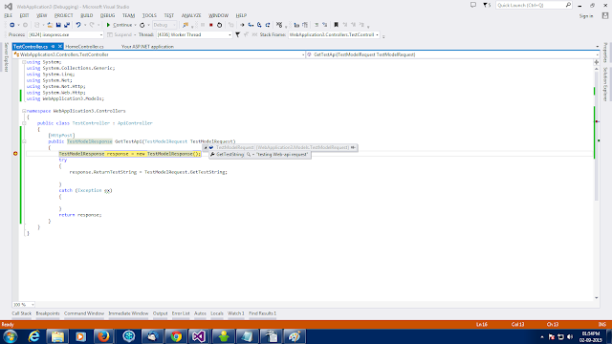The width and height of the screenshot is (612, 344).
Task: Click the Undo toolbar icon
Action: coord(78,25)
